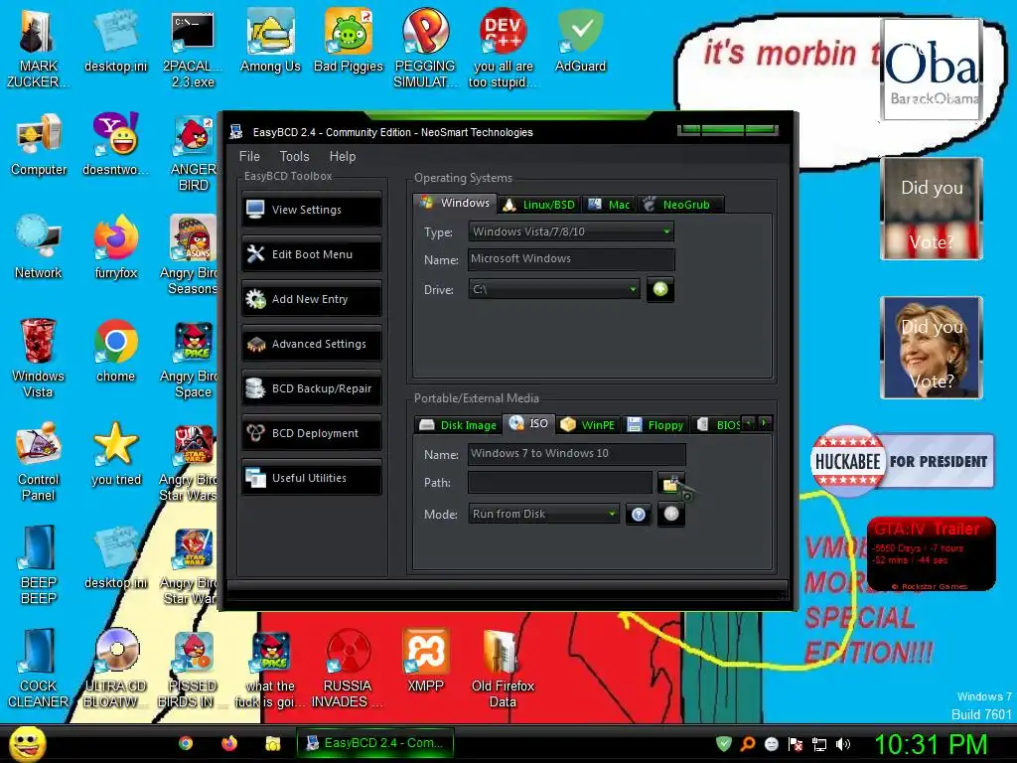1017x763 pixels.
Task: Select the you tried star icon
Action: 116,453
